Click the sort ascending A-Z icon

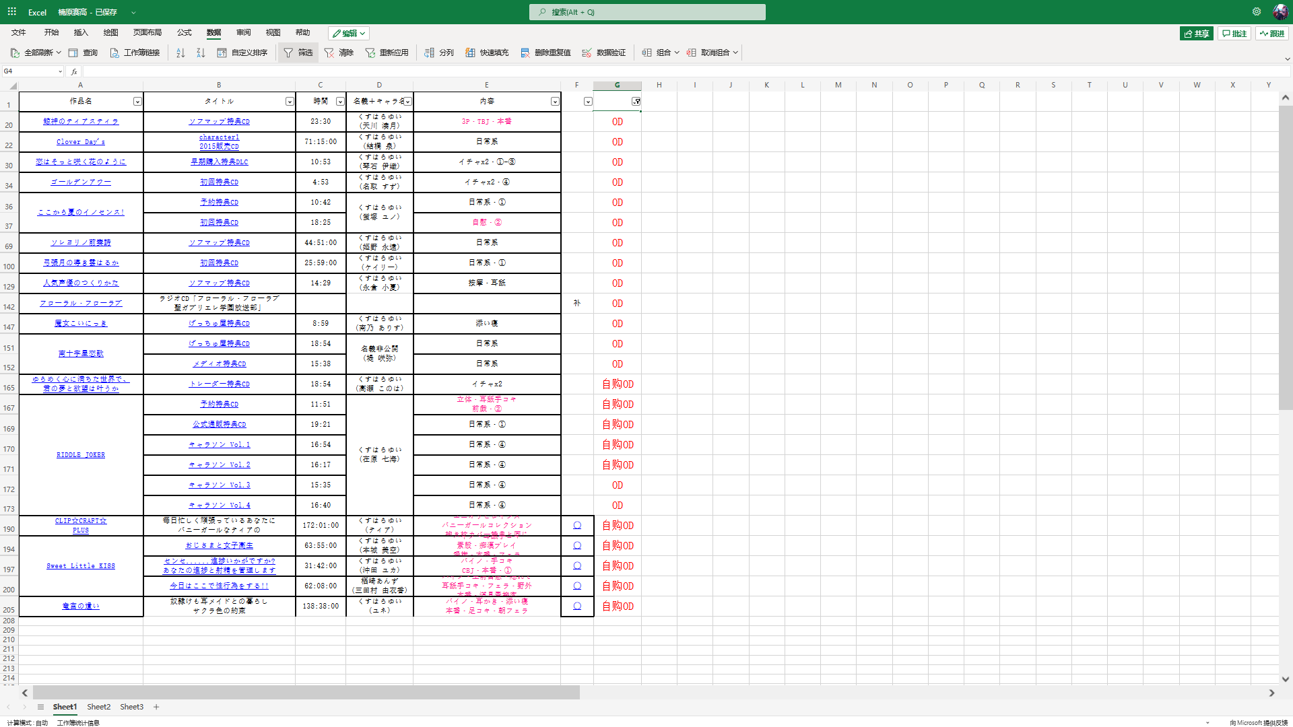180,53
